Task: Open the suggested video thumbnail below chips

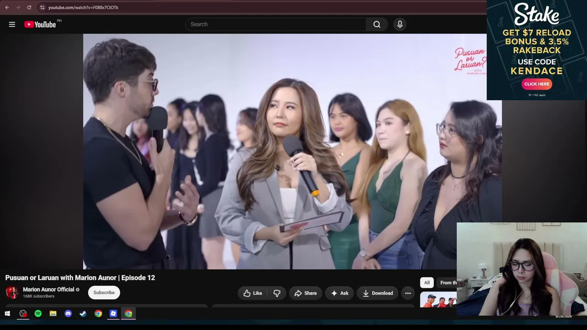Action: coord(438,300)
